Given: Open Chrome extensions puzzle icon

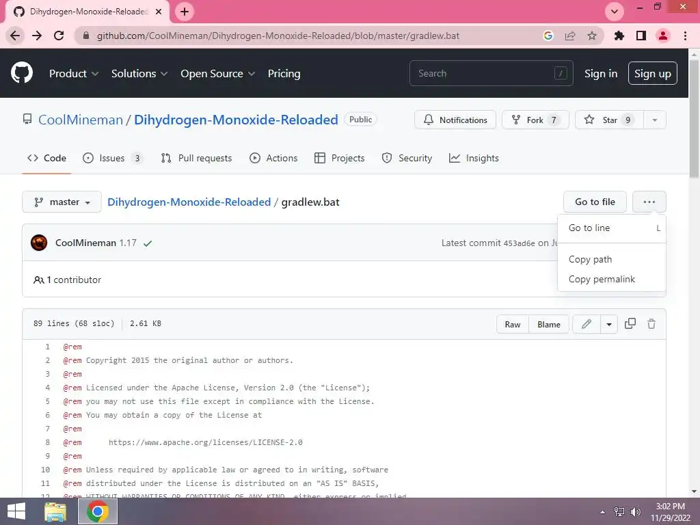Looking at the screenshot, I should click(x=619, y=36).
